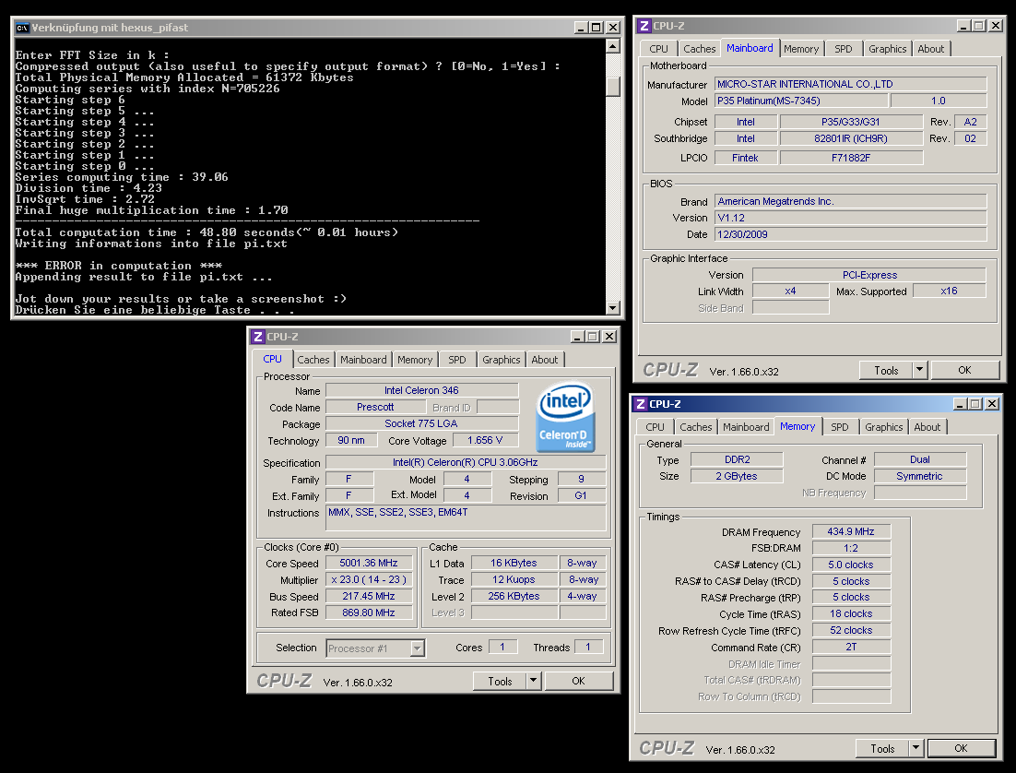Click the command prompt icon in the hexus_pifast title bar
The width and height of the screenshot is (1016, 773).
pyautogui.click(x=23, y=28)
